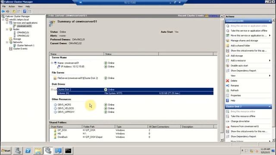Viewport: 276px width, 155px height.
Task: Select the DP_DISK shared folder
Action: (62, 130)
